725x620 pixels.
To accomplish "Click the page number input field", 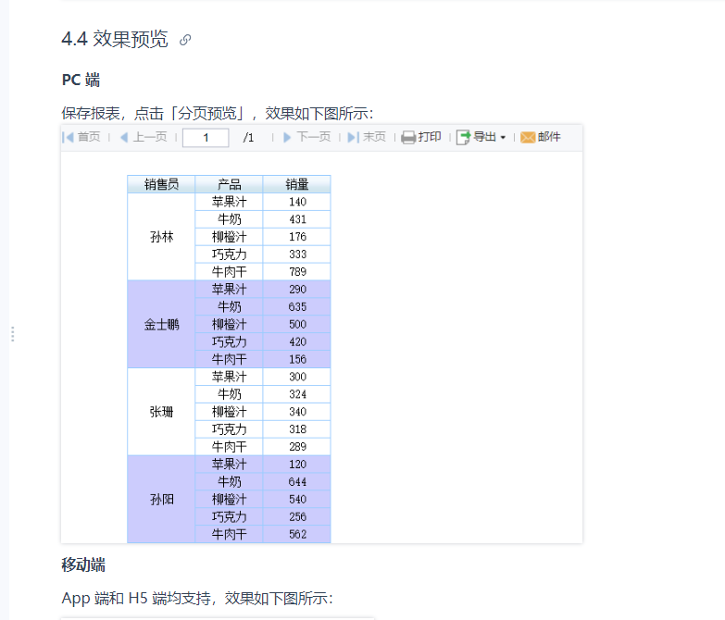I will [206, 138].
